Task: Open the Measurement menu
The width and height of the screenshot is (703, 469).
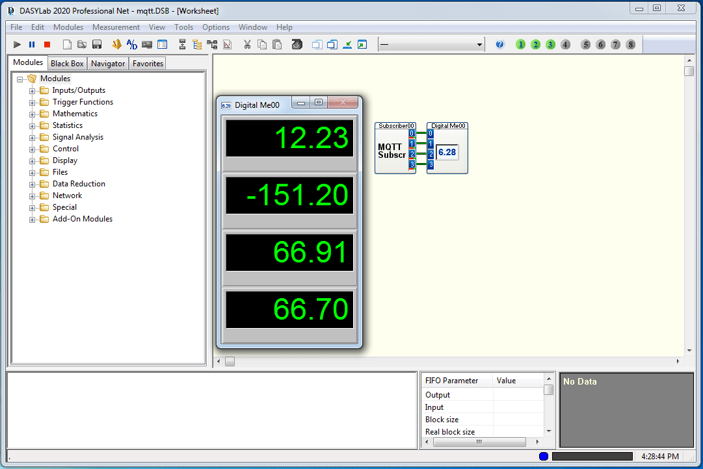Action: click(x=116, y=27)
